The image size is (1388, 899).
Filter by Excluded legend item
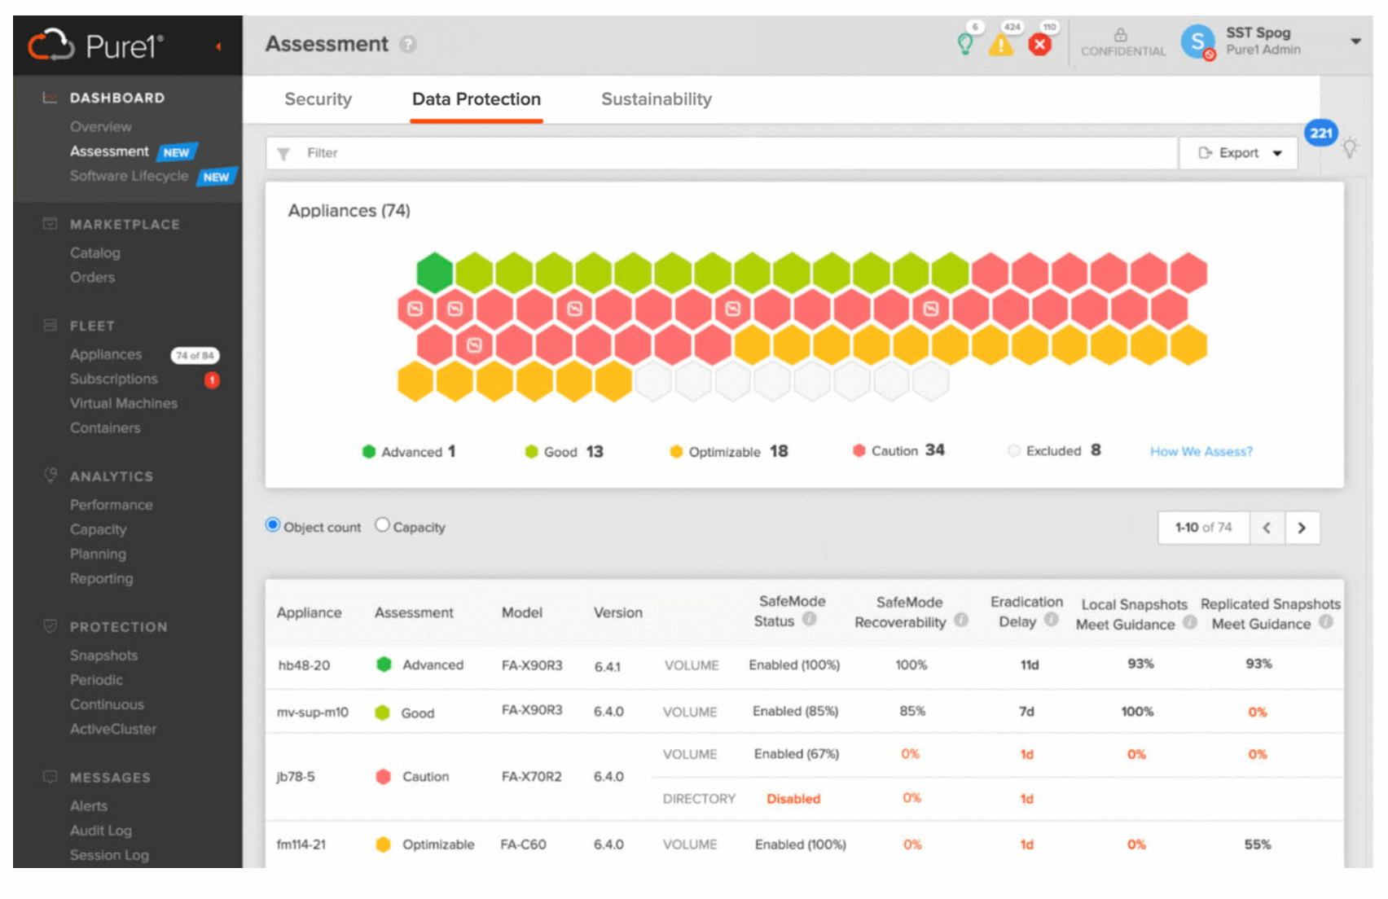[1054, 450]
